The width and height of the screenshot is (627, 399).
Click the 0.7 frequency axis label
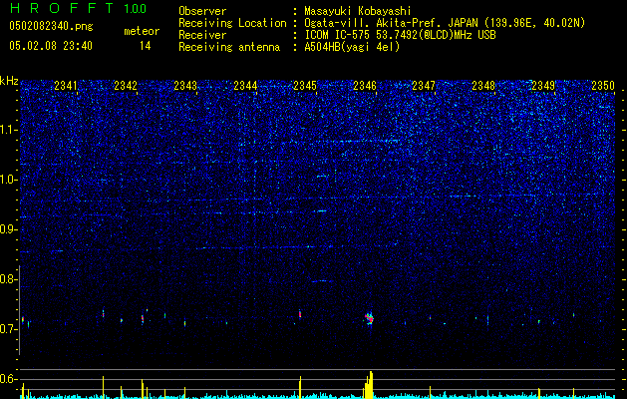(x=8, y=329)
